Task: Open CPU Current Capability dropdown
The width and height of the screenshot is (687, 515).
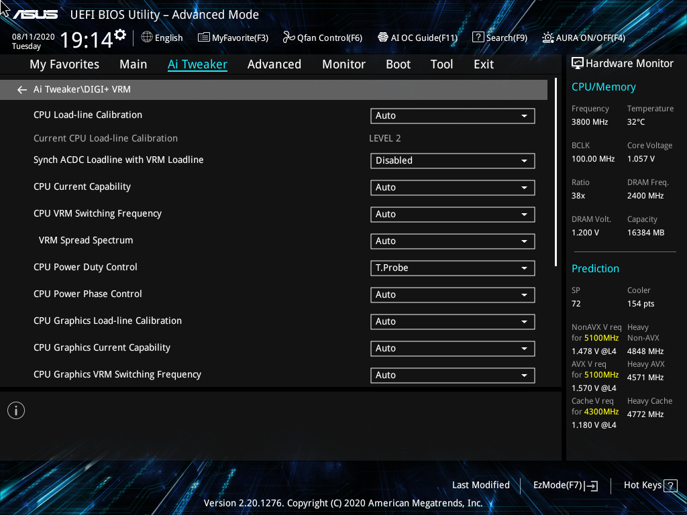Action: coord(453,188)
